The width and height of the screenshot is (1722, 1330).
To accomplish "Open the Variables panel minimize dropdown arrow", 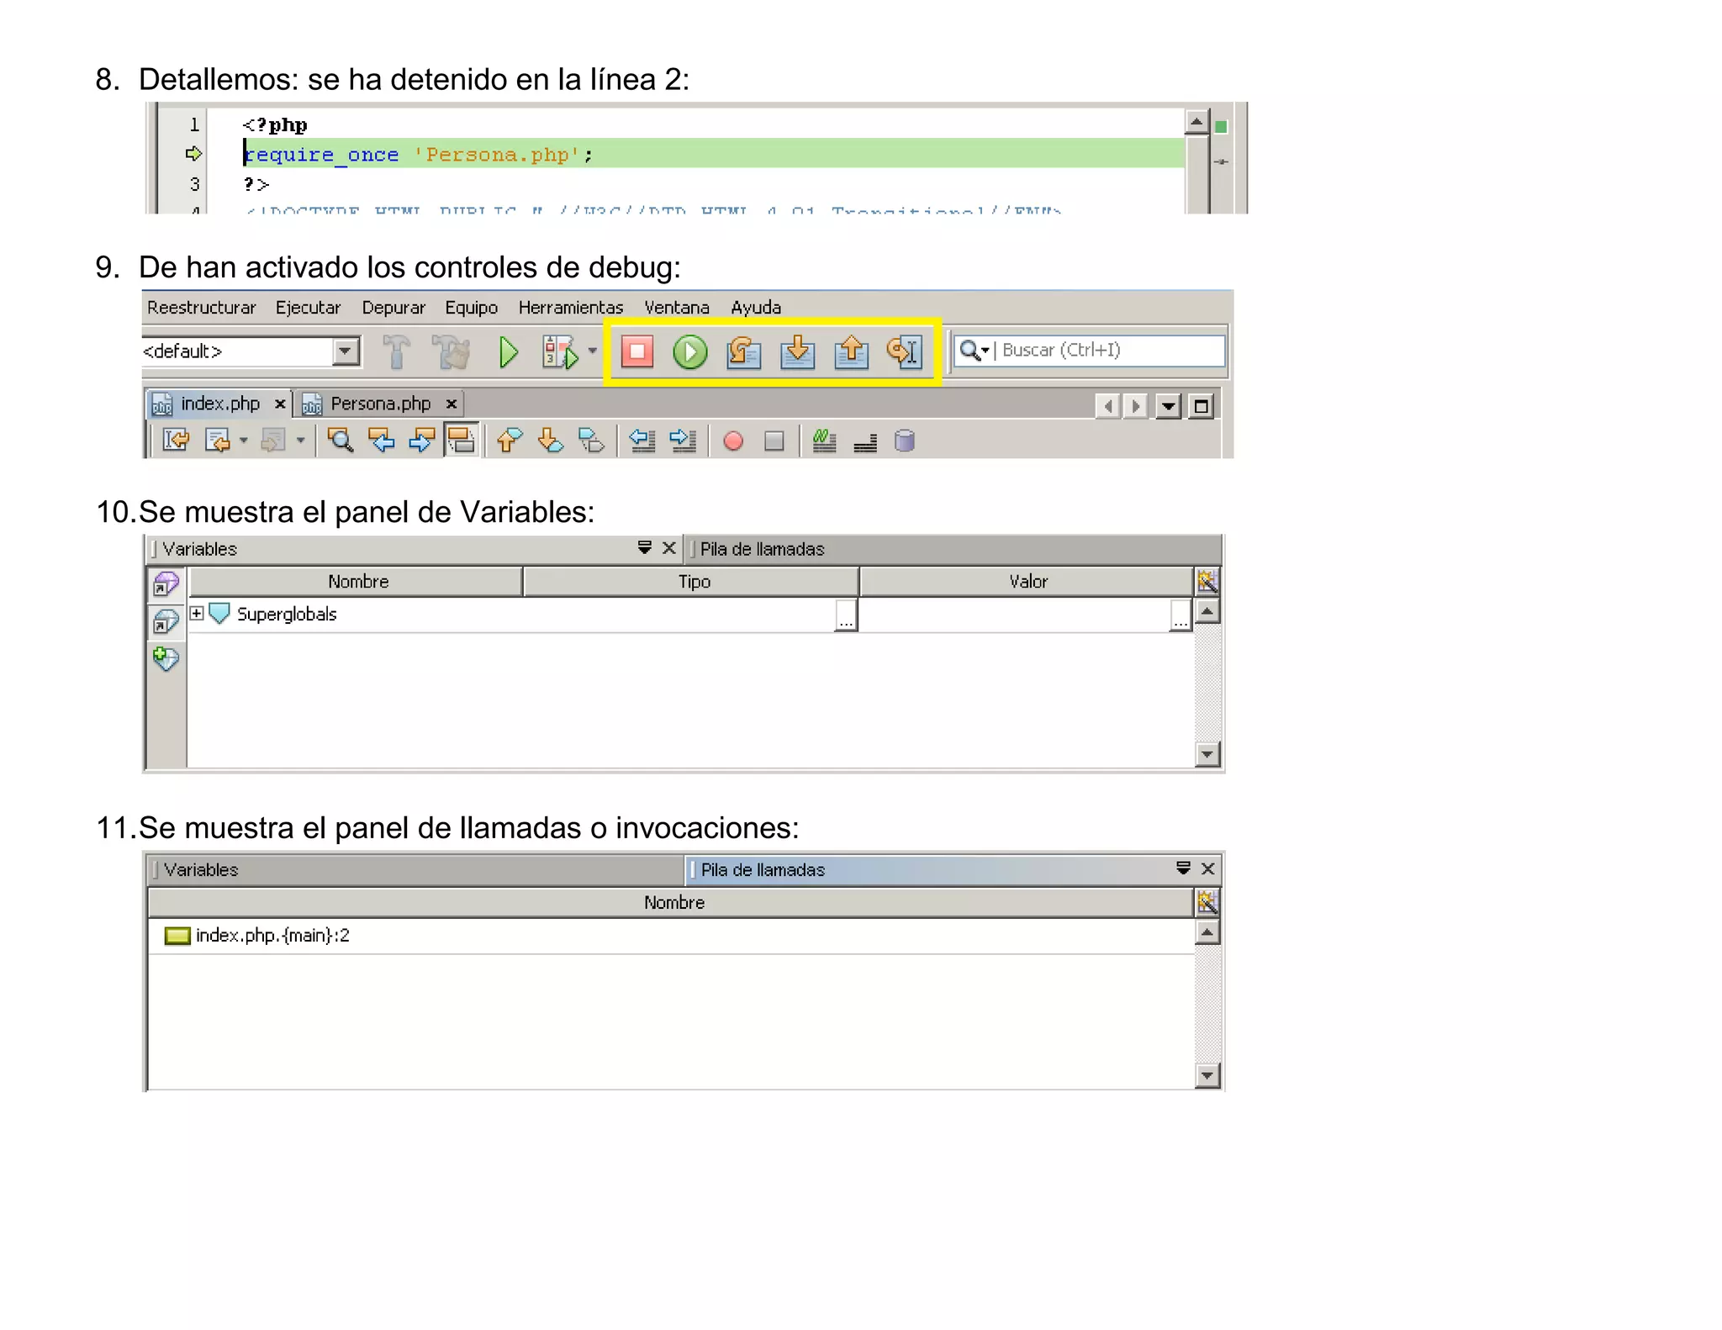I will (645, 548).
